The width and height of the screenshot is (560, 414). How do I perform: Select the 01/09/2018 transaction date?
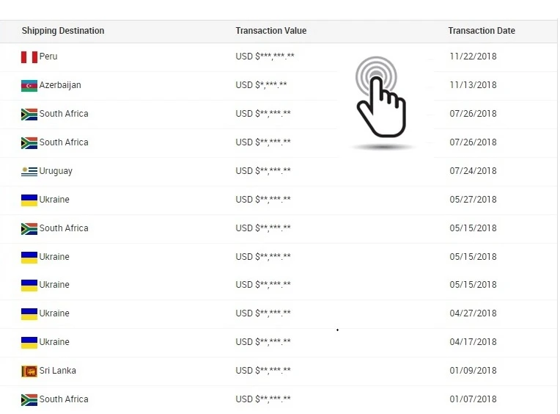(x=473, y=371)
